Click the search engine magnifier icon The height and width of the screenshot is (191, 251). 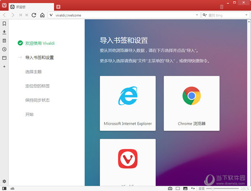click(x=205, y=15)
